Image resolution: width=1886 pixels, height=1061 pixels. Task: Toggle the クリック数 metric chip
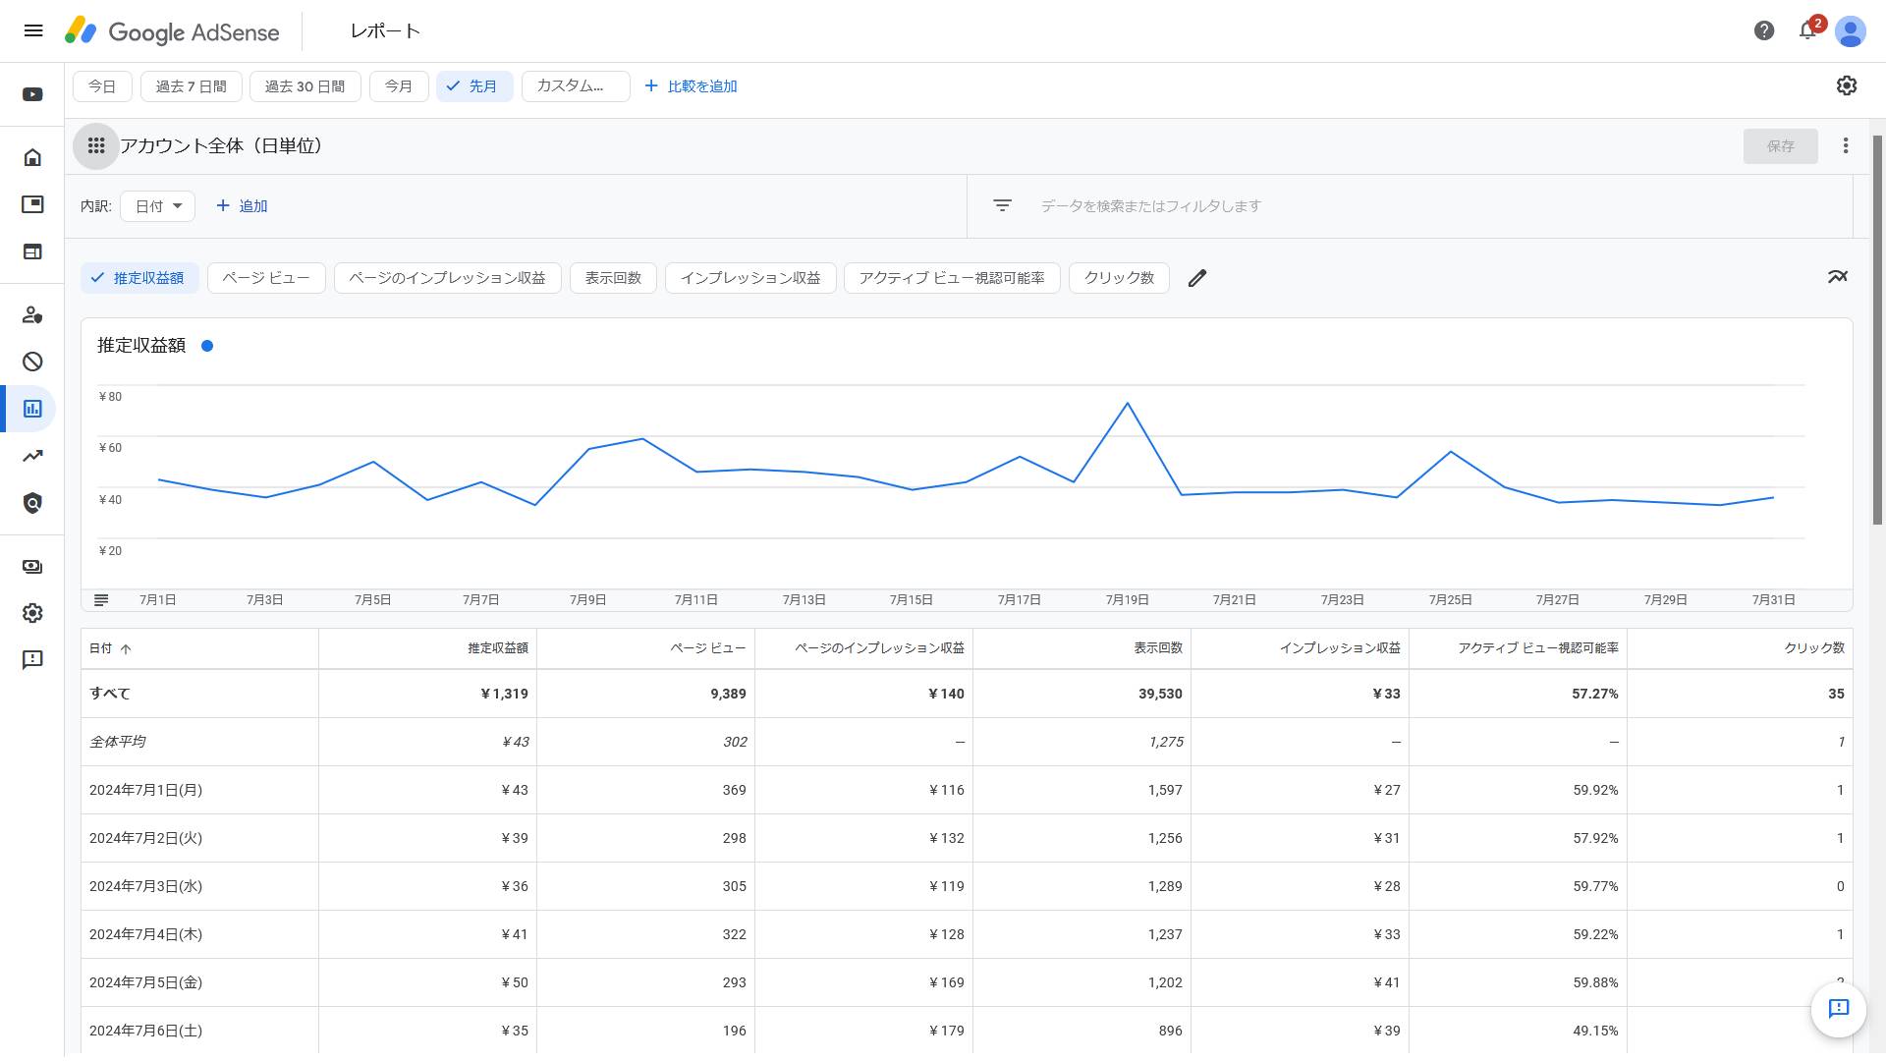pos(1119,278)
